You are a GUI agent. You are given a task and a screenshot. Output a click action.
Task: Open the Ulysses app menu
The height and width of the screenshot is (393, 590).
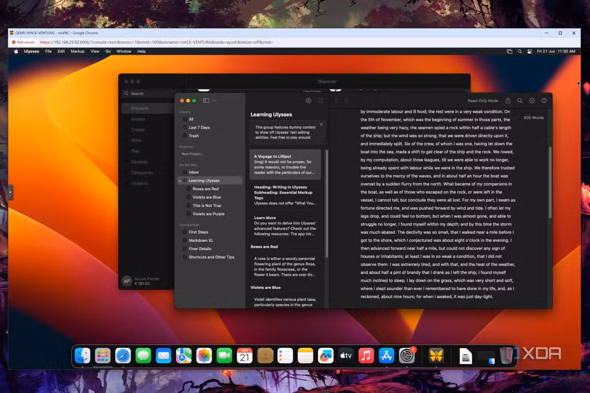[x=32, y=51]
